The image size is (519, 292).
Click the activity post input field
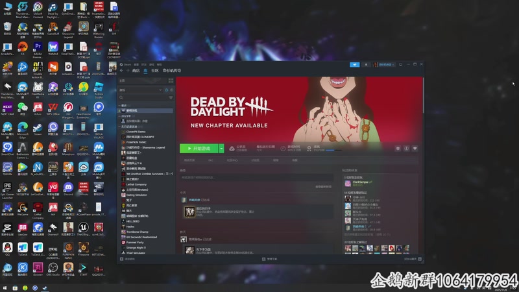pyautogui.click(x=256, y=178)
